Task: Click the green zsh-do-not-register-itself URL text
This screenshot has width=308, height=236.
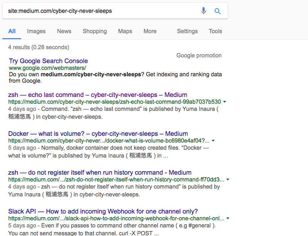Action: (x=116, y=180)
